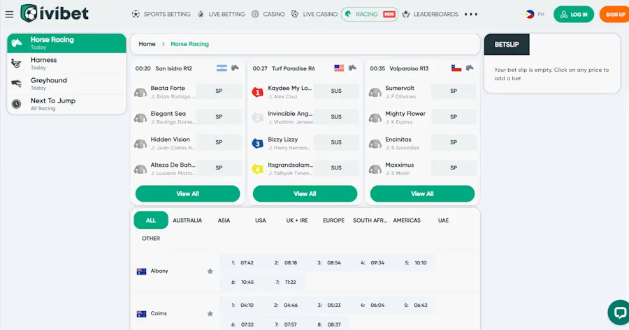This screenshot has width=629, height=330.
Task: Switch to the ASIA tab
Action: point(224,220)
